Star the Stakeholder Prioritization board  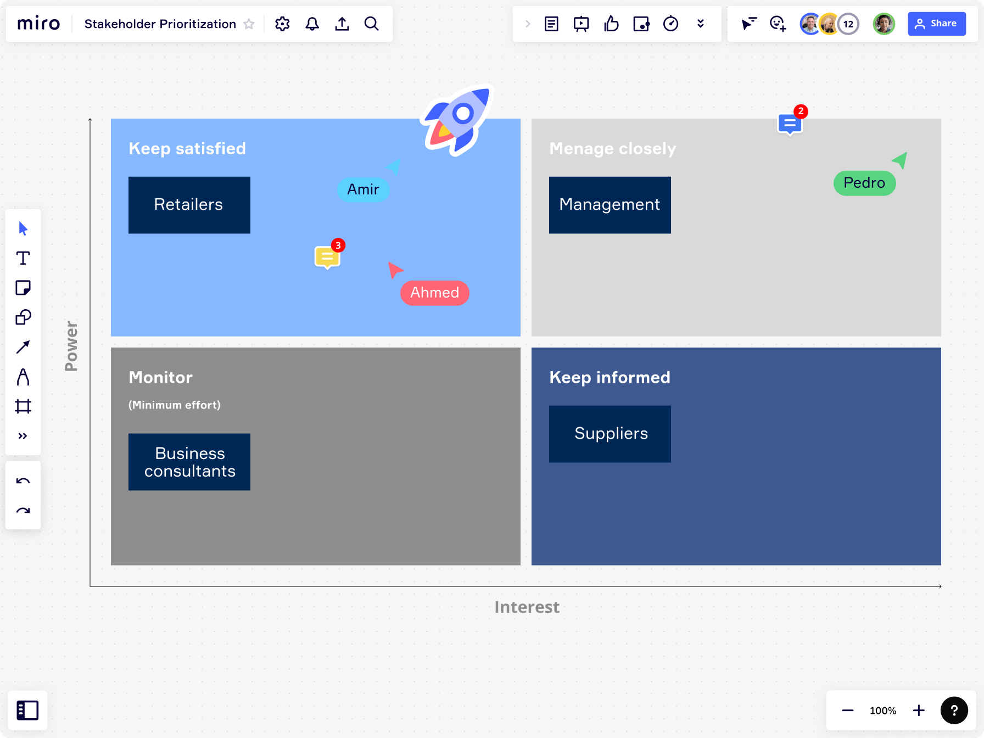pyautogui.click(x=249, y=24)
